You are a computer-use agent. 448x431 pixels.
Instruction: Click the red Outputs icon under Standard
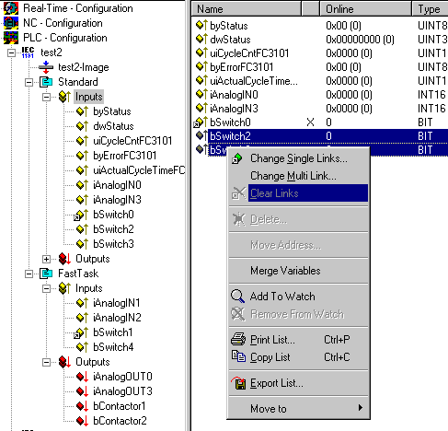[x=64, y=259]
